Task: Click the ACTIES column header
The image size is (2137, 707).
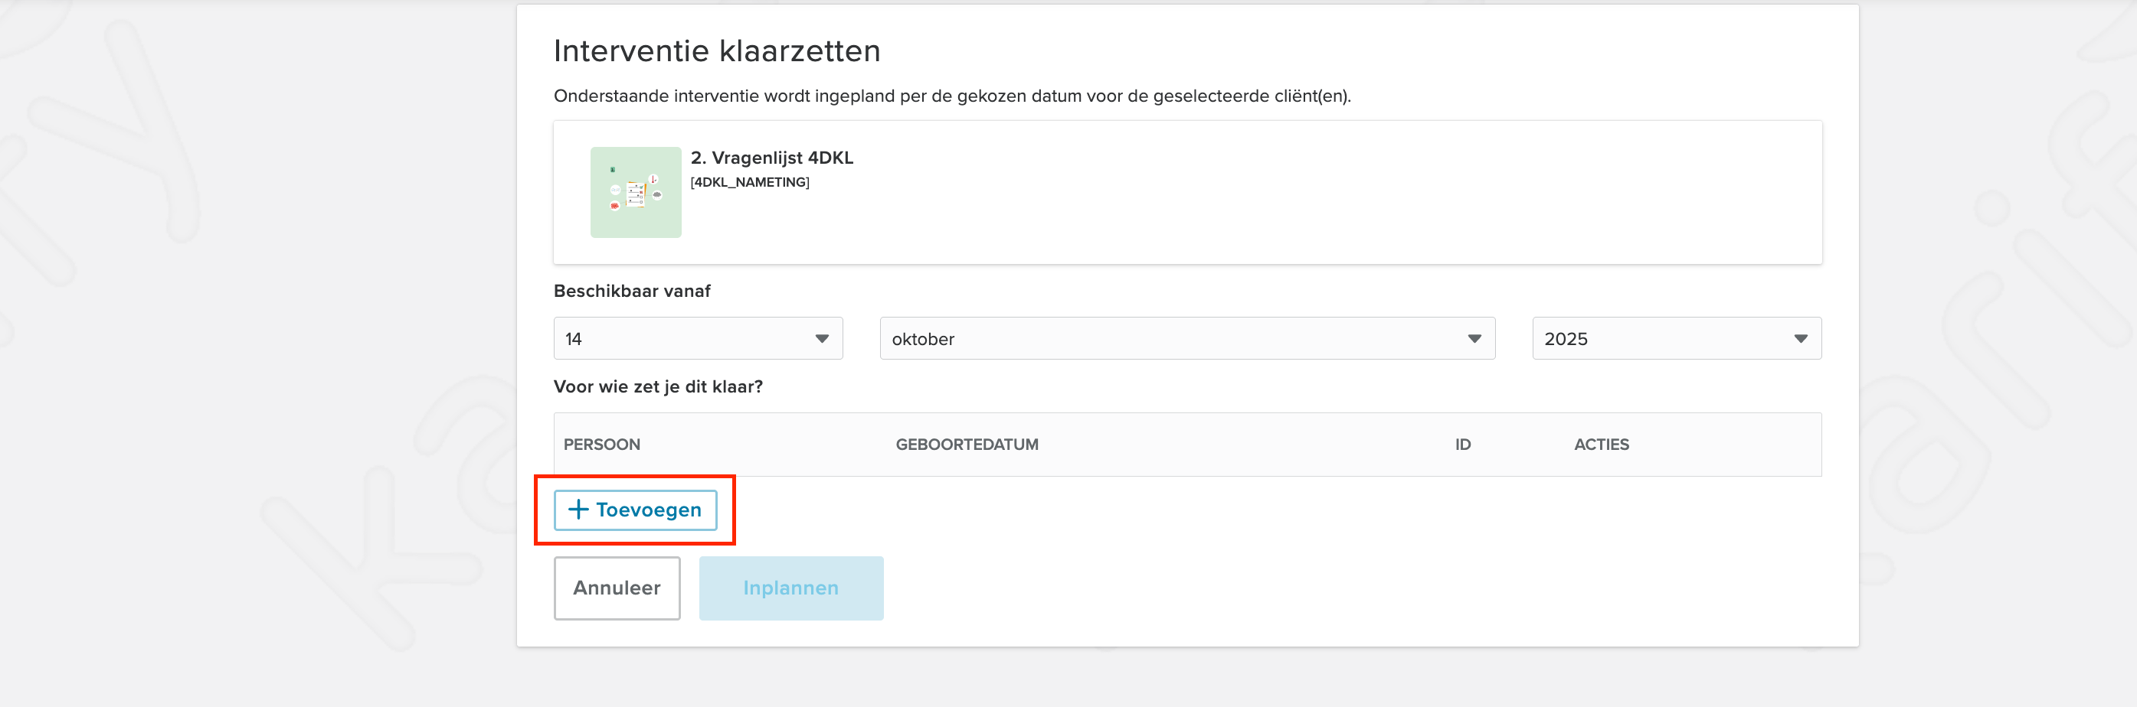Action: pos(1601,445)
